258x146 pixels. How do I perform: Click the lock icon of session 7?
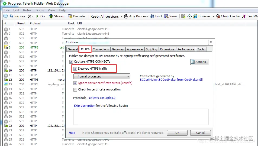(x=6, y=57)
